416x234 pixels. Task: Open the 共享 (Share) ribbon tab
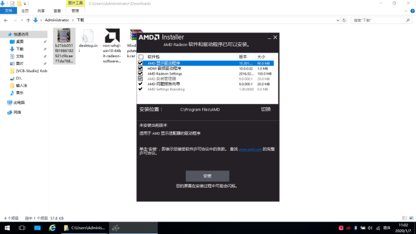click(41, 10)
